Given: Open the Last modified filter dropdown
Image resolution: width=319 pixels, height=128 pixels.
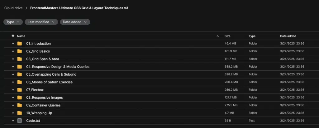Looking at the screenshot, I should [41, 22].
